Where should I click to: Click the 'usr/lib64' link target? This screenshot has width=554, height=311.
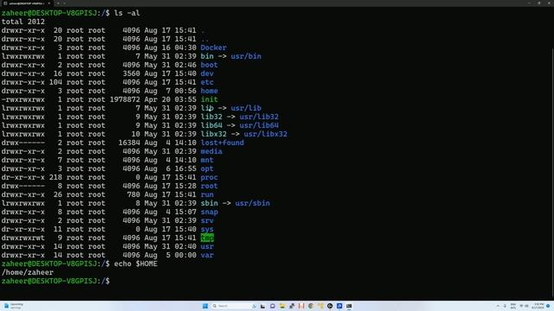pyautogui.click(x=259, y=125)
